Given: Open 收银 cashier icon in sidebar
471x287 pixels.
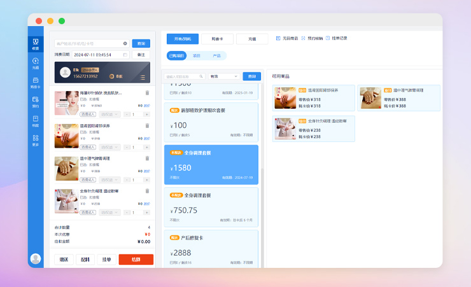Looking at the screenshot, I should [x=36, y=43].
